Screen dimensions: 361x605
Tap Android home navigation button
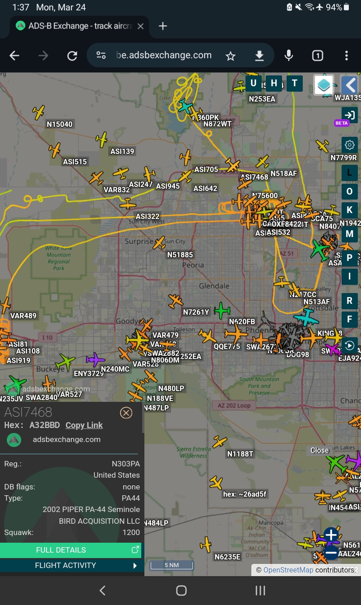(x=181, y=590)
